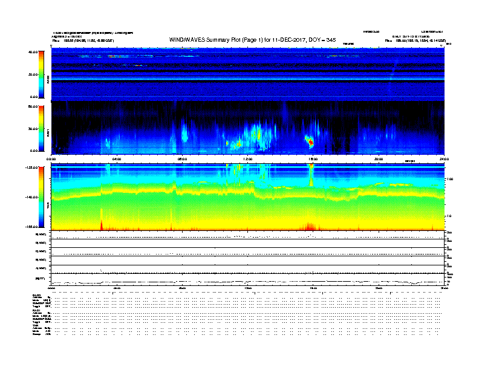Click the 20:00 tick label under RAD1 panel
The image size is (479, 370).
(x=379, y=159)
